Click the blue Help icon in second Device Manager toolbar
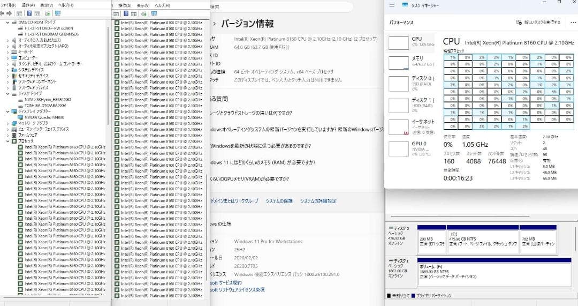 (126, 13)
